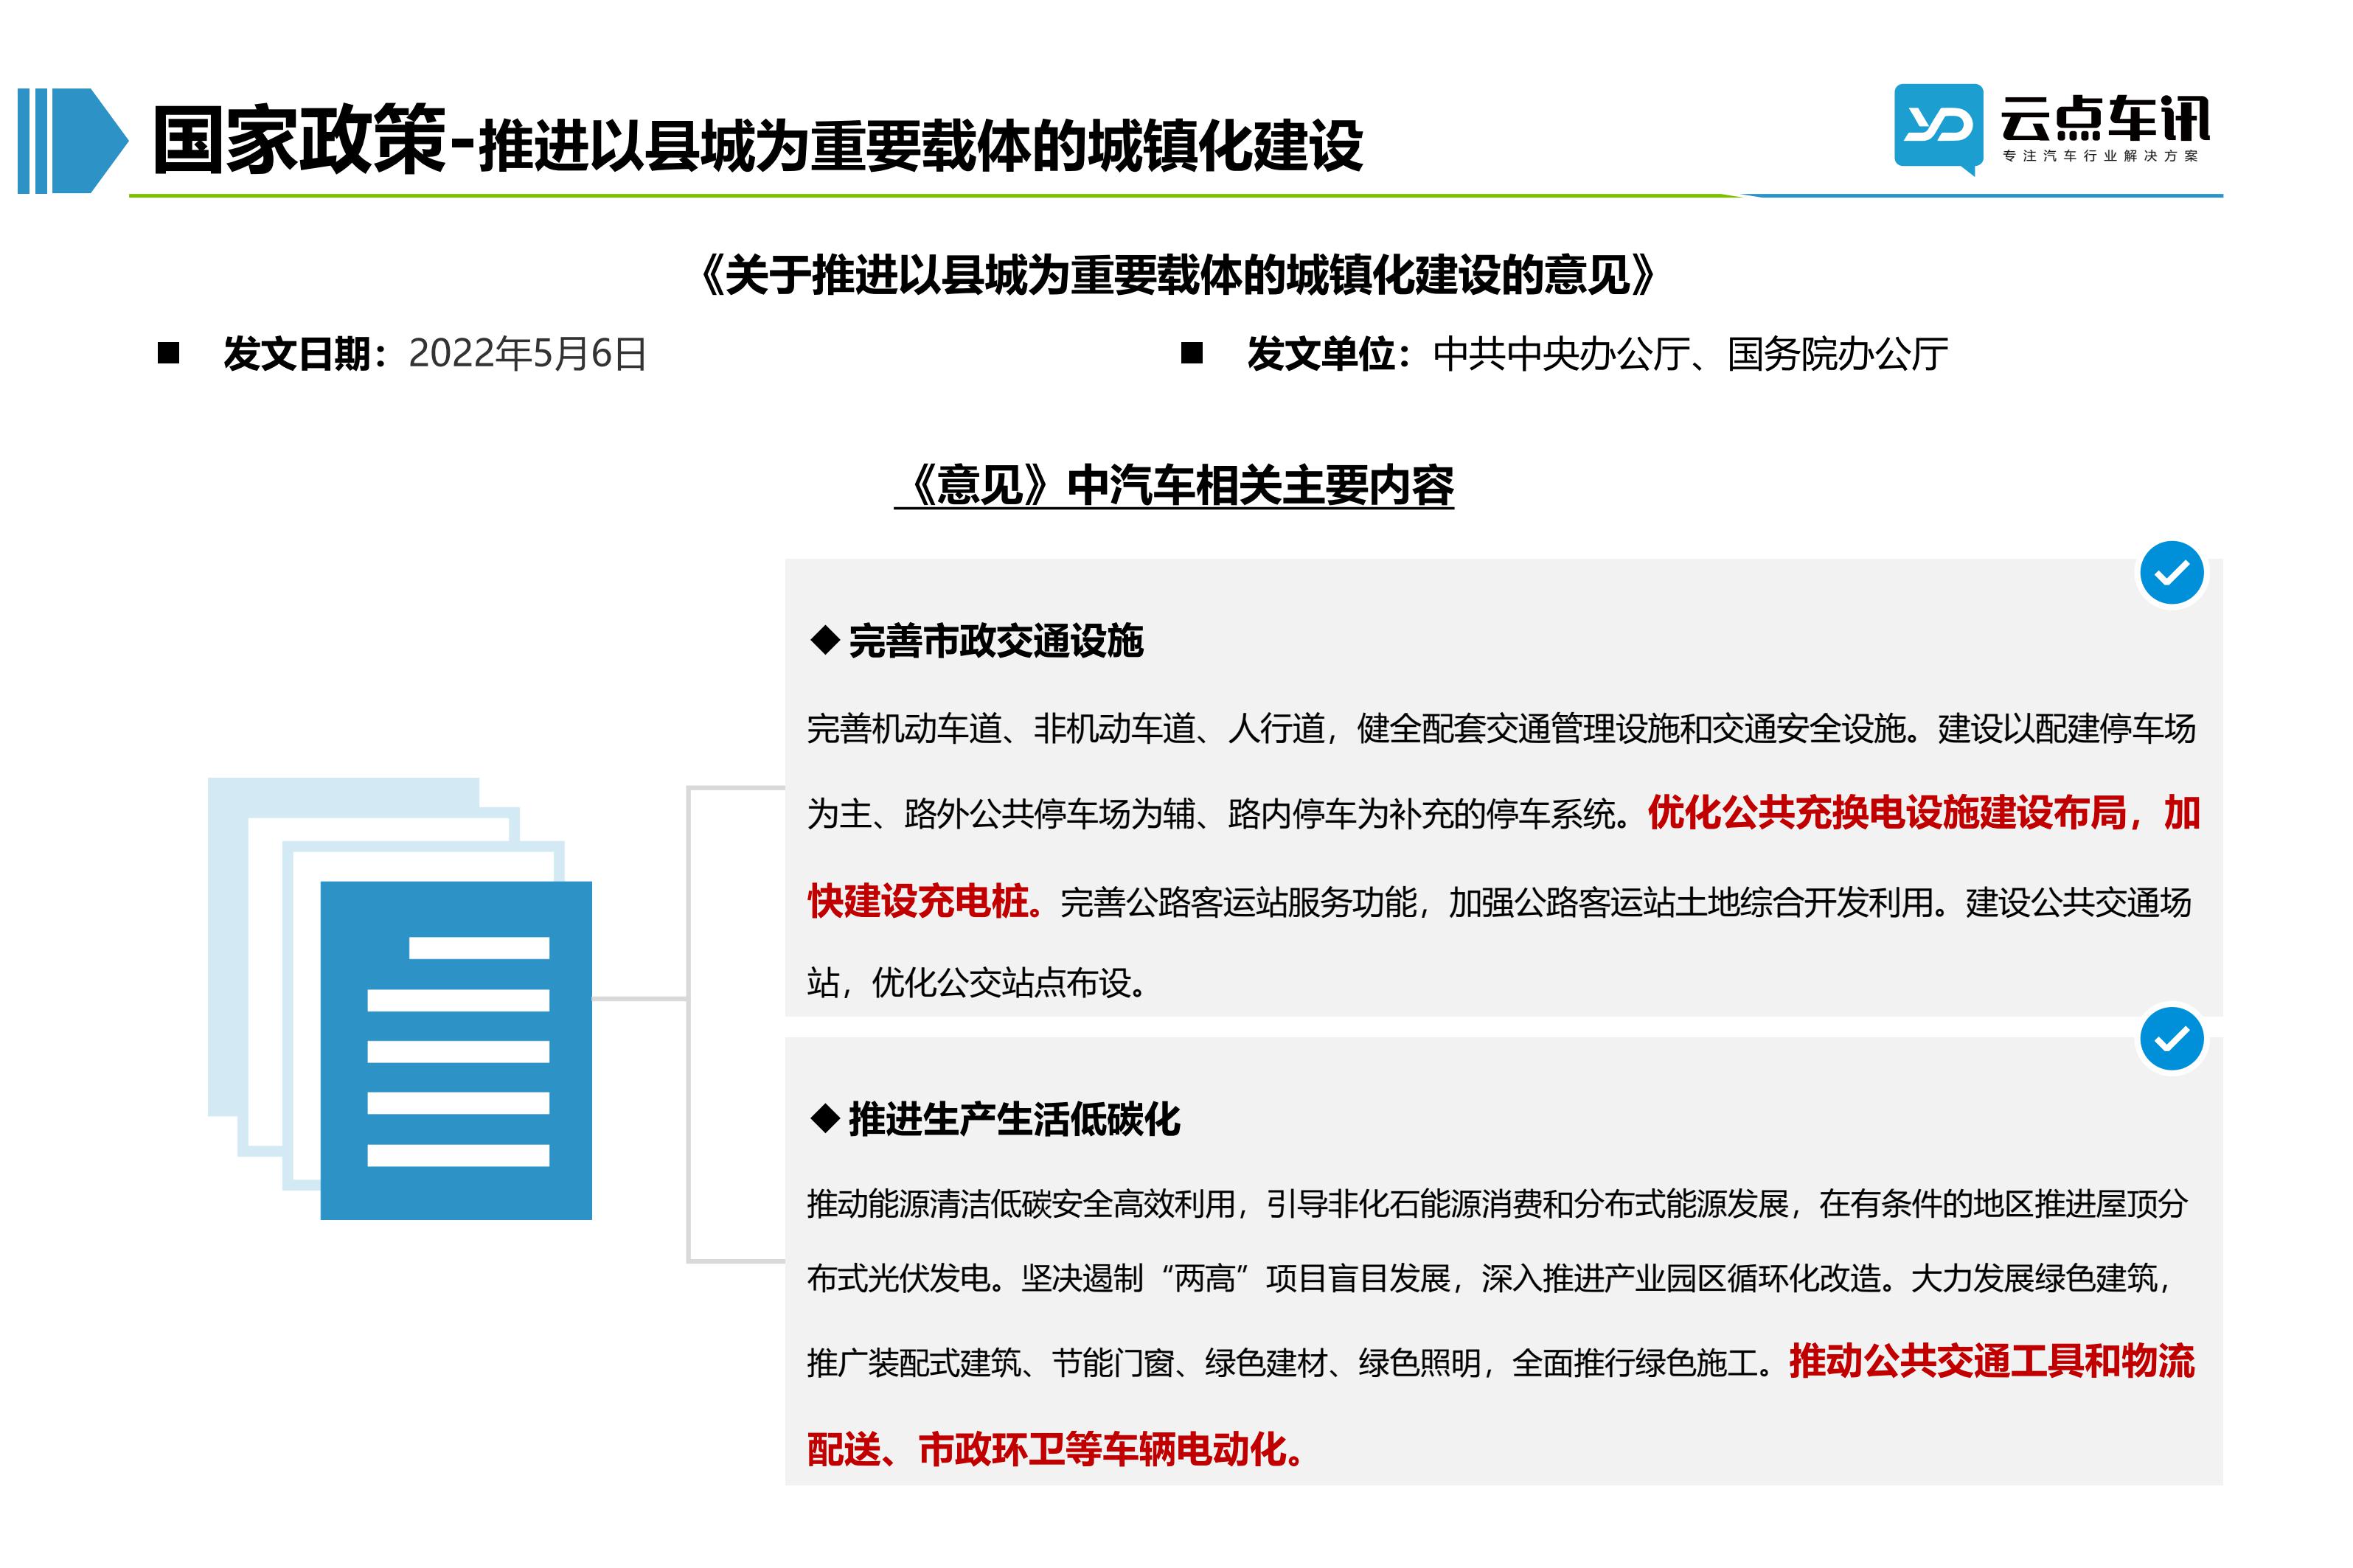The image size is (2353, 1568).
Task: Click the section heading 完善市政交通设施
Action: pos(995,641)
